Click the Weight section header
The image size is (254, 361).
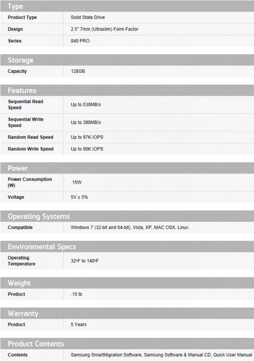[19, 283]
